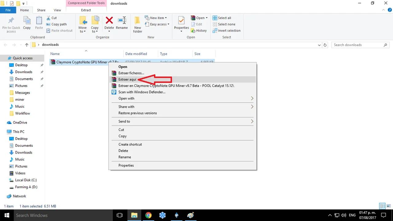Expand the Send to submenu
Image resolution: width=393 pixels, height=221 pixels.
click(x=183, y=122)
